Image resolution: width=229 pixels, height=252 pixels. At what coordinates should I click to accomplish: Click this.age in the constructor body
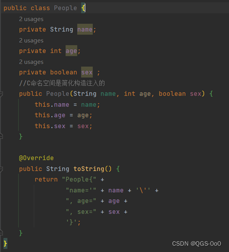[50, 115]
